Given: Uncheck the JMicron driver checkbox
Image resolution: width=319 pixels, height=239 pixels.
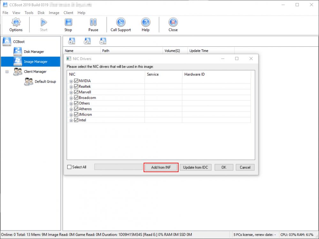Looking at the screenshot, I should 76,115.
